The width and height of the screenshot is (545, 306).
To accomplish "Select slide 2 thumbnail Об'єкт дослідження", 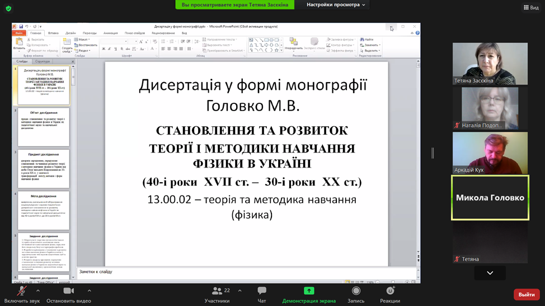I will [x=44, y=127].
